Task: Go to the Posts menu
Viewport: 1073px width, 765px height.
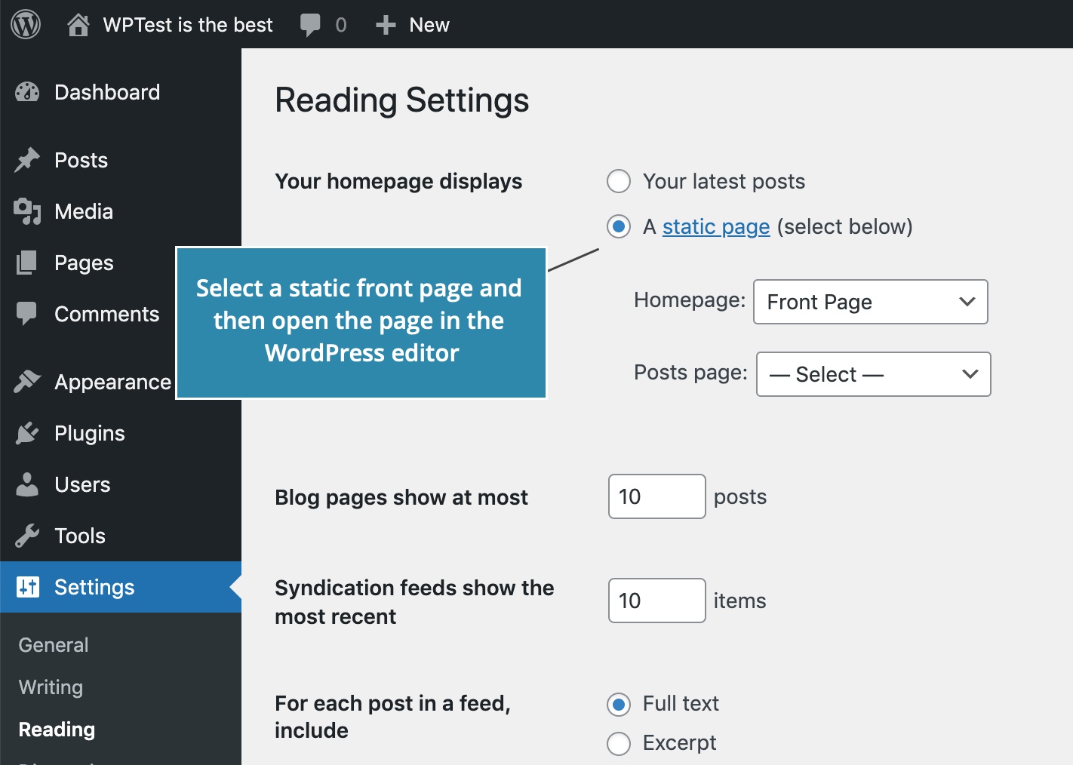Action: (81, 160)
